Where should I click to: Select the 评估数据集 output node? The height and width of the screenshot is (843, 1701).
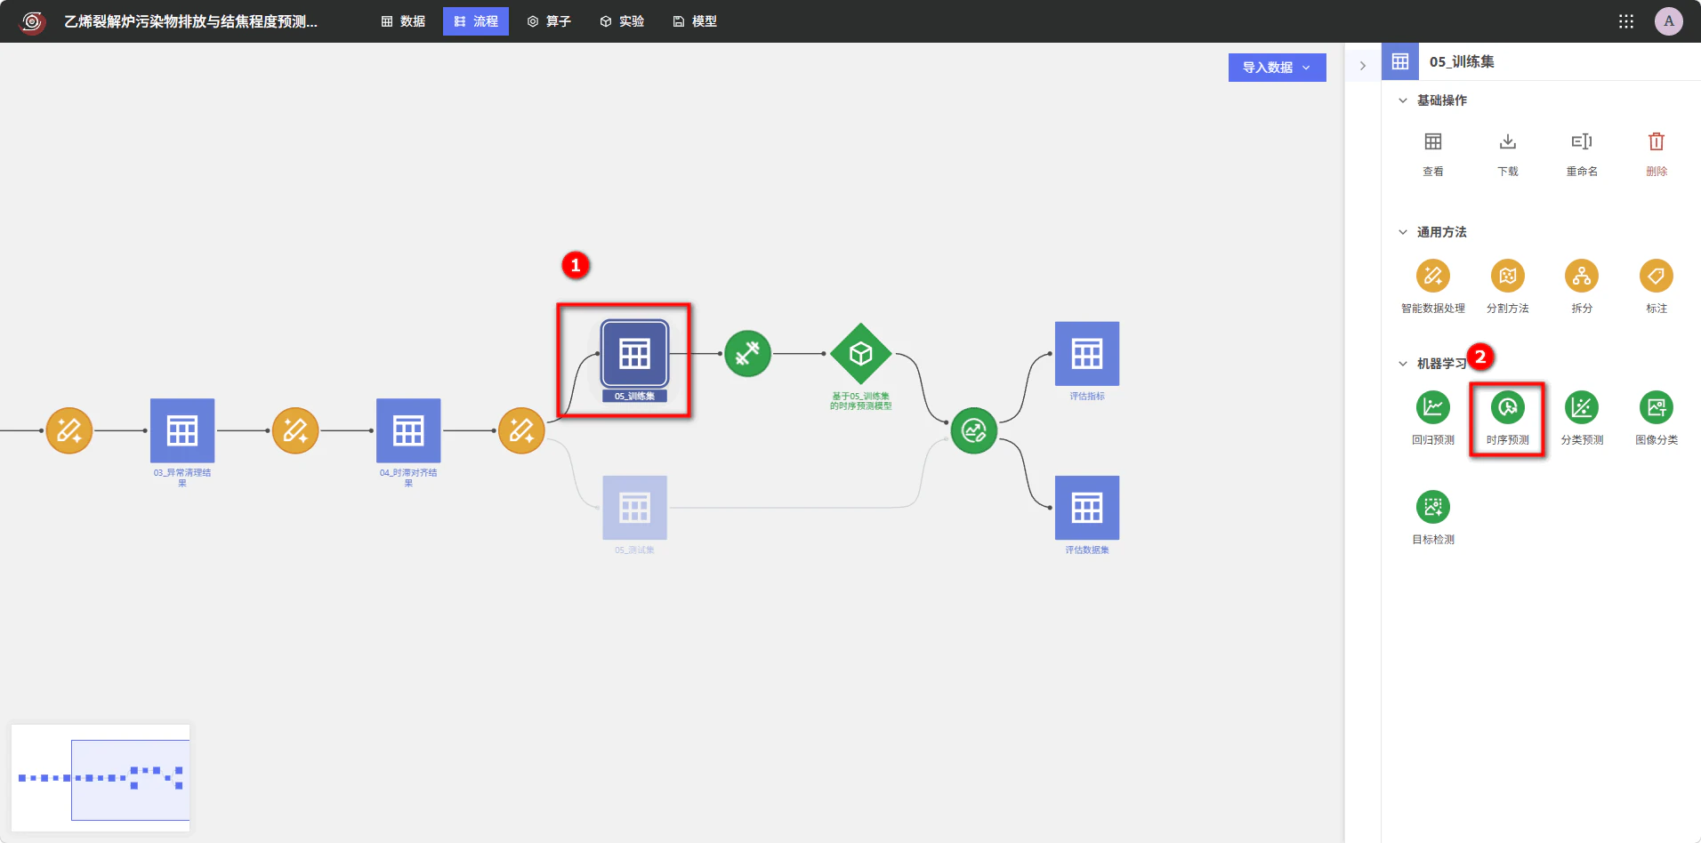click(1087, 508)
